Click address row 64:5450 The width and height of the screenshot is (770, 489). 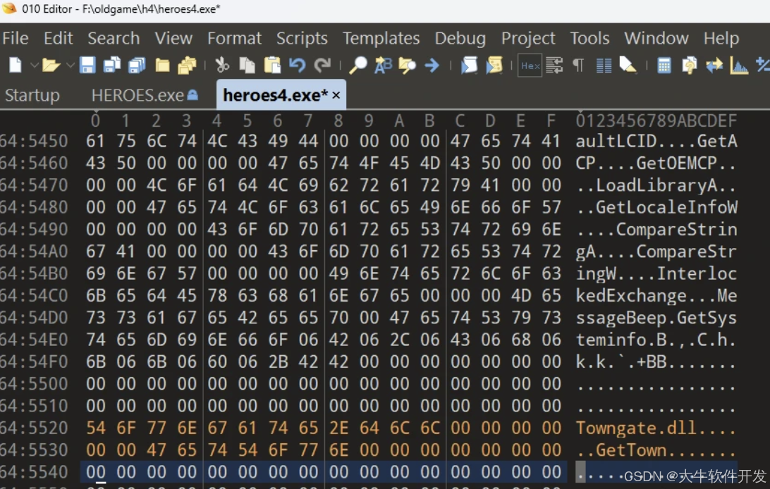[33, 141]
